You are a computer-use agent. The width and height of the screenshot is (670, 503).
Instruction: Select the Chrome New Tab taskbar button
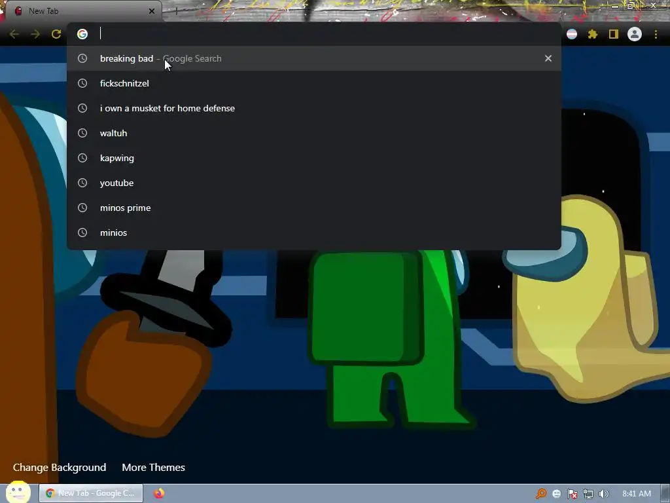(91, 493)
